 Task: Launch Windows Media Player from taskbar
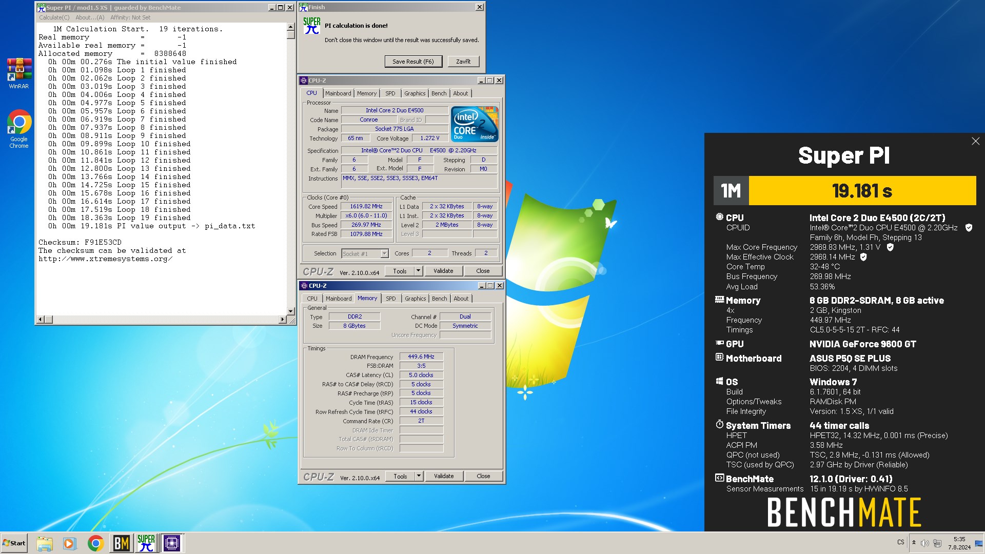click(69, 543)
